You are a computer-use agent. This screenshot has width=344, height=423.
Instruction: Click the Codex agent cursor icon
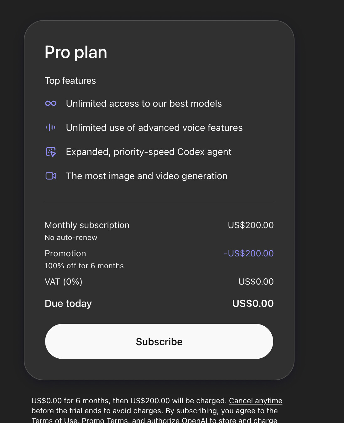click(51, 152)
